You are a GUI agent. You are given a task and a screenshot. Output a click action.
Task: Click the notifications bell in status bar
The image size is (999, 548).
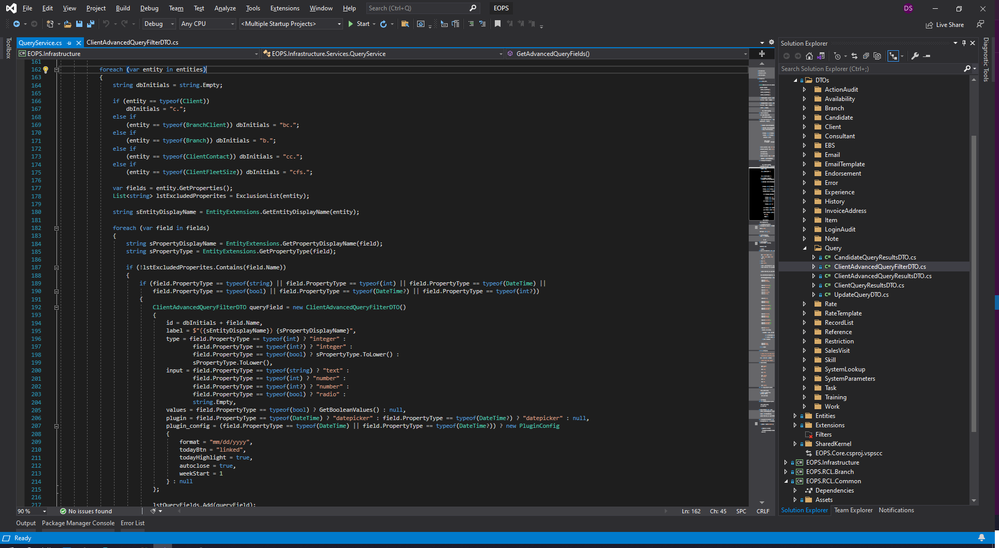click(981, 538)
